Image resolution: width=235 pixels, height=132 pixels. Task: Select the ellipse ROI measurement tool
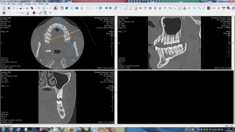tap(131, 8)
